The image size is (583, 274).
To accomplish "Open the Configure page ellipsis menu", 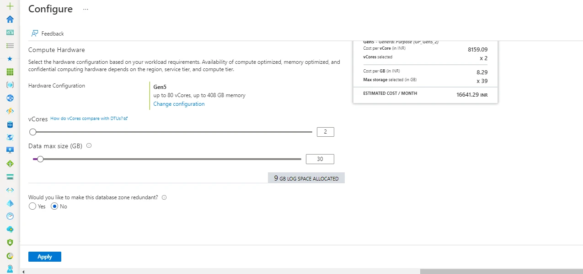I will pos(85,9).
